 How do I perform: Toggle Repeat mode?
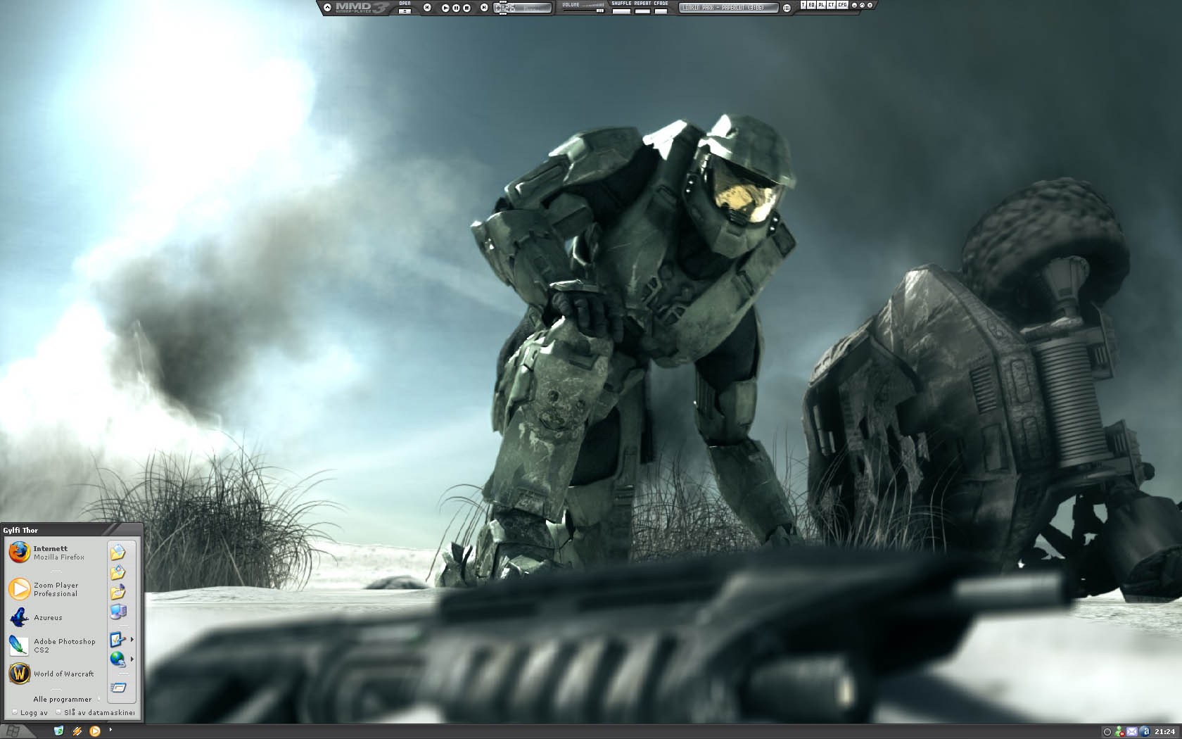tap(642, 11)
